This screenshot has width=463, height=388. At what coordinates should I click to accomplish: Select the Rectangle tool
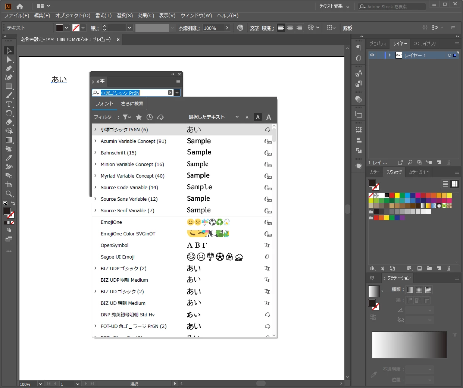pos(9,86)
